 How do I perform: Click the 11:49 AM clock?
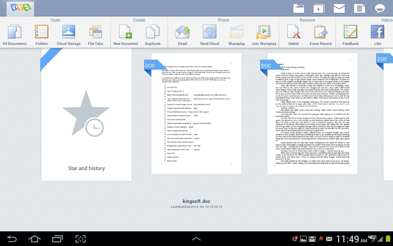coord(351,239)
